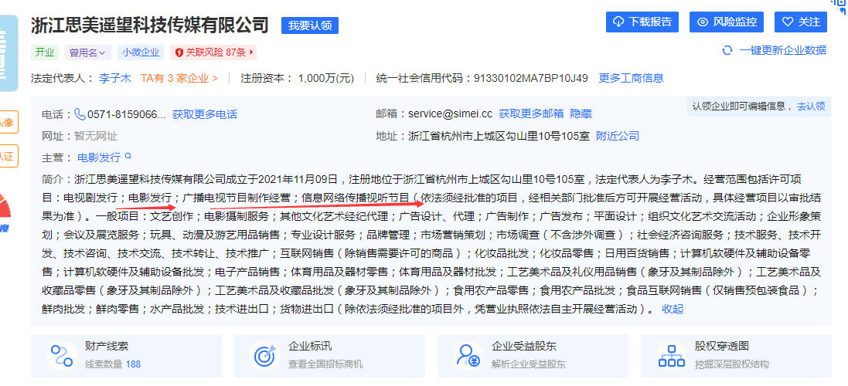This screenshot has width=848, height=386.
Task: Click the phone number 0571-8159066...
Action: click(127, 114)
